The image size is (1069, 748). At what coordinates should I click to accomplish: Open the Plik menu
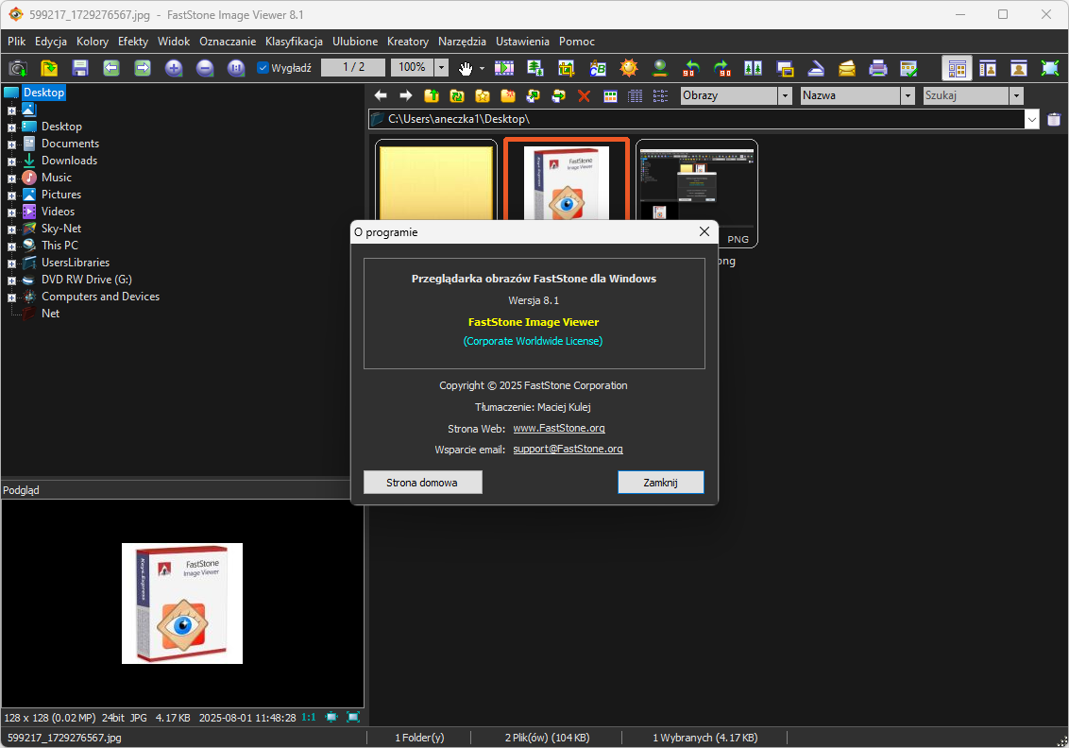16,42
